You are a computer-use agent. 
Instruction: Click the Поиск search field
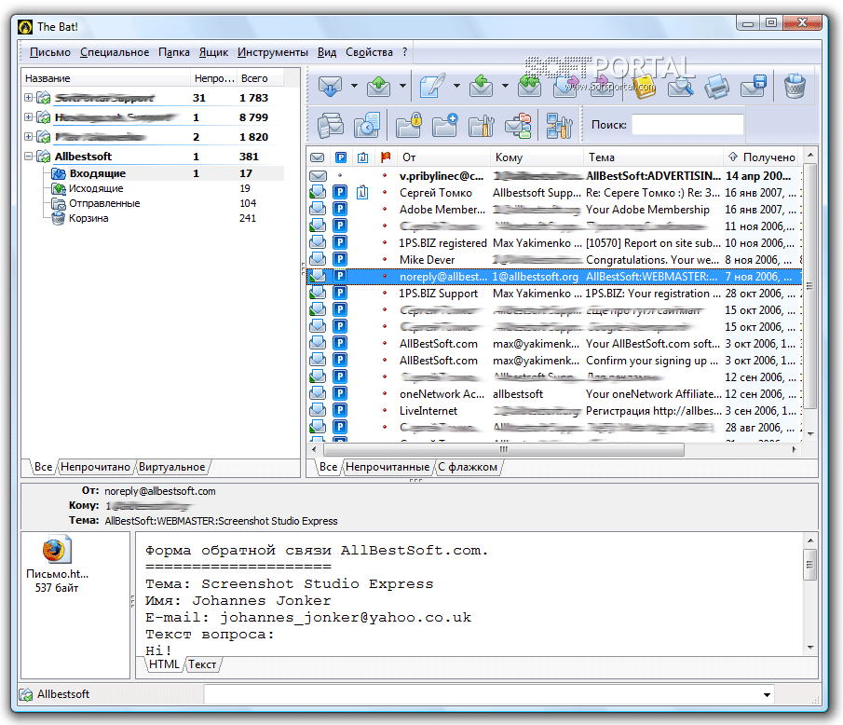[x=687, y=124]
